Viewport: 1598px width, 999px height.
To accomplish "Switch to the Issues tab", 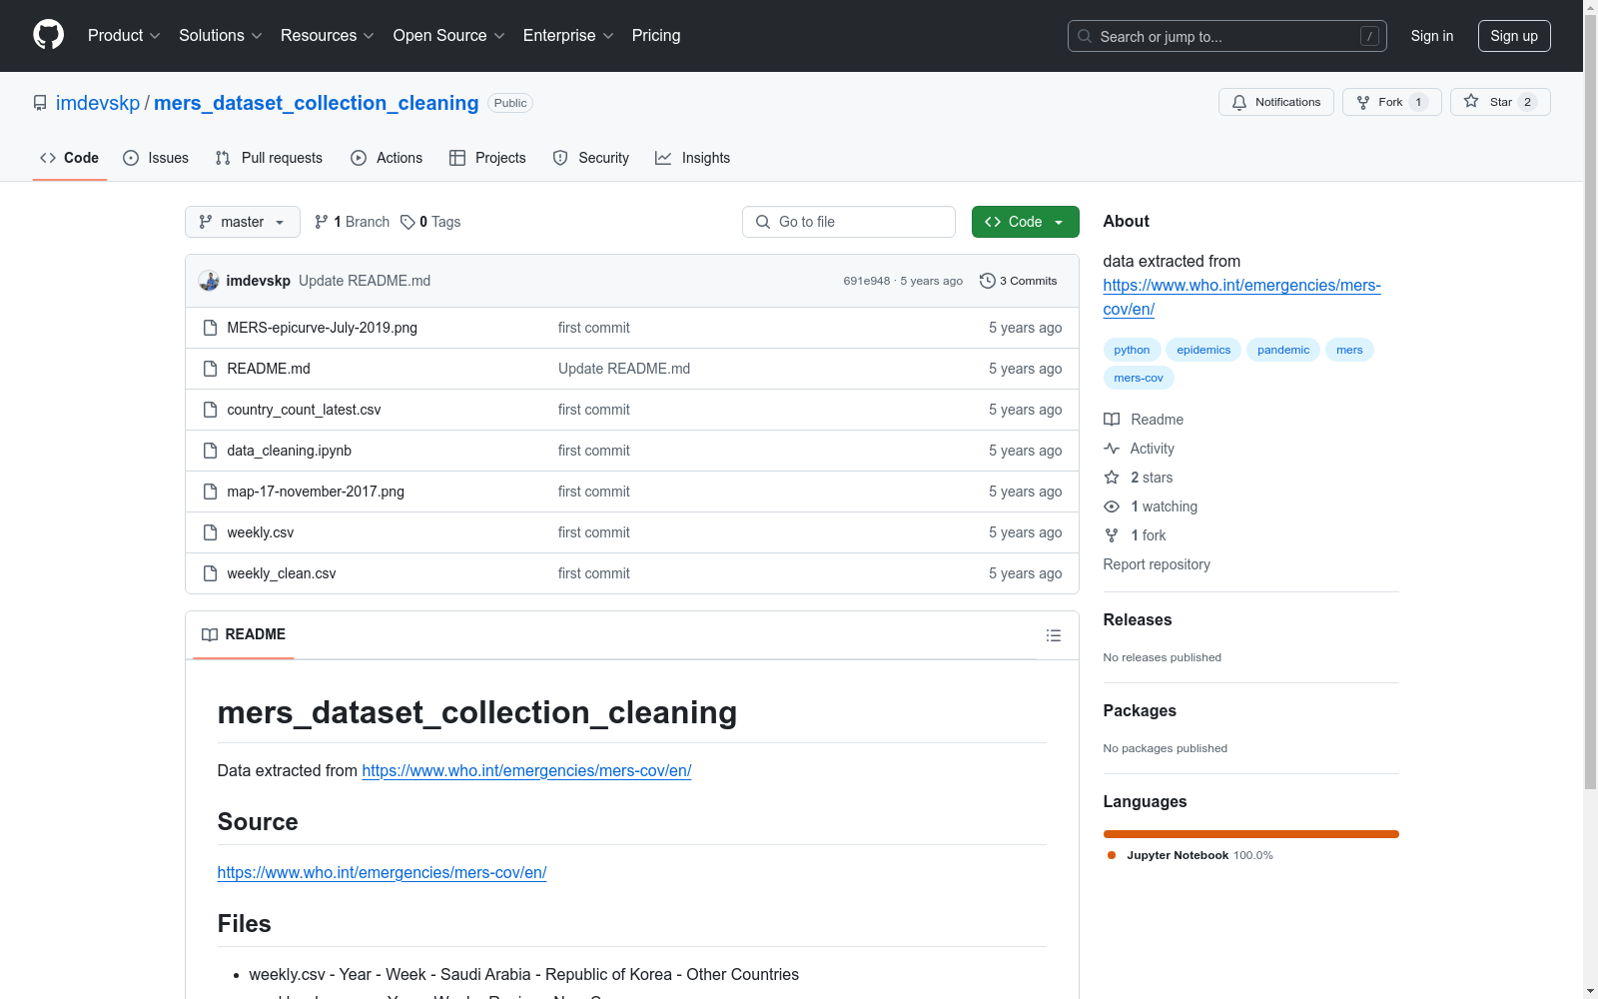I will coord(156,158).
